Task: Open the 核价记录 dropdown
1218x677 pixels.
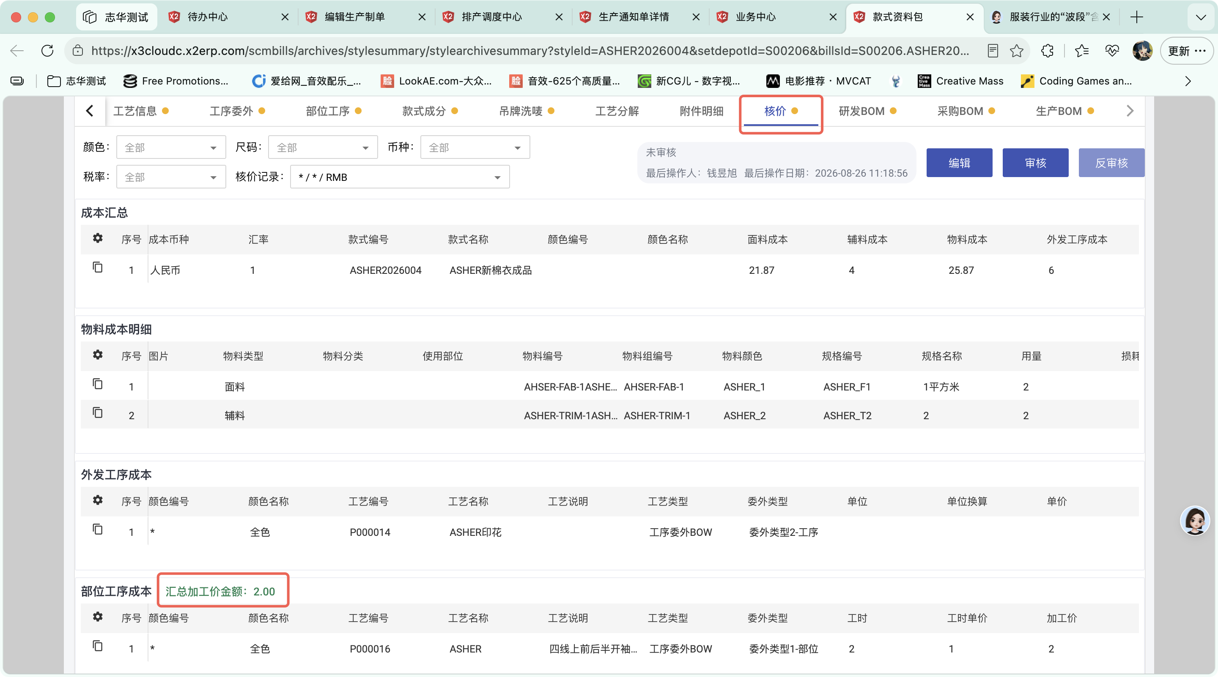Action: click(400, 177)
